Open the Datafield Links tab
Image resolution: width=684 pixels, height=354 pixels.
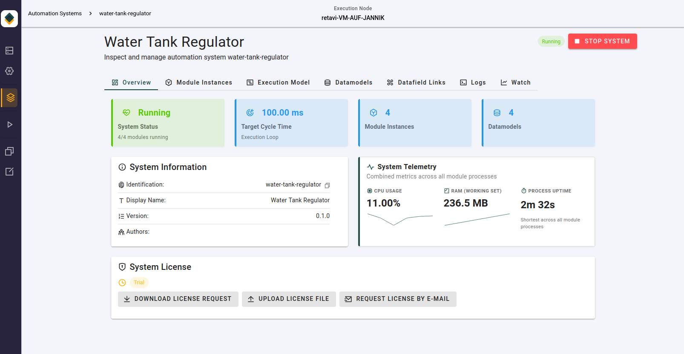tap(416, 82)
